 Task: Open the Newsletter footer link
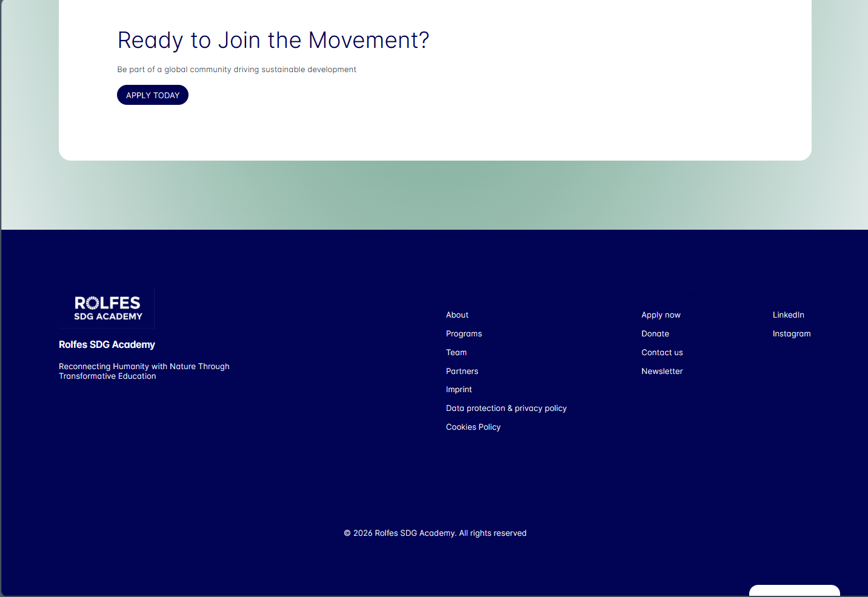[662, 372]
